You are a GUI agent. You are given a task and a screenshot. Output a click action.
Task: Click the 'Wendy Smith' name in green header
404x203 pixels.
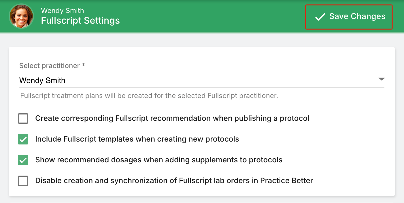point(63,11)
